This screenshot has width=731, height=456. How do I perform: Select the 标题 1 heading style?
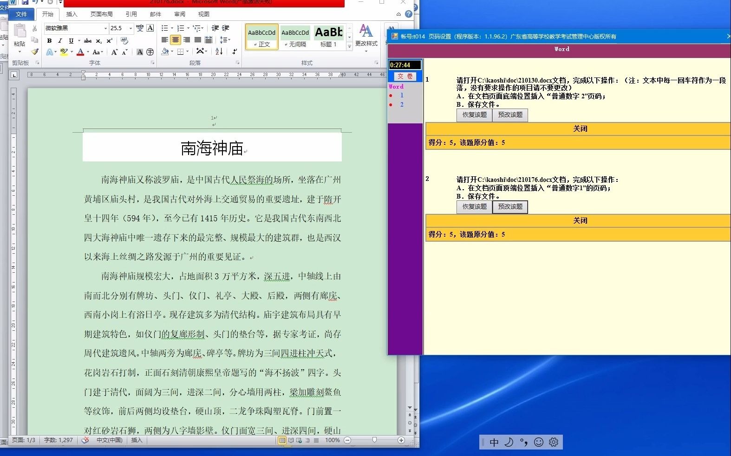(329, 37)
